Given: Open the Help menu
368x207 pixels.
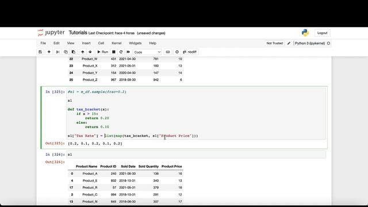Looking at the screenshot, I should coord(153,43).
